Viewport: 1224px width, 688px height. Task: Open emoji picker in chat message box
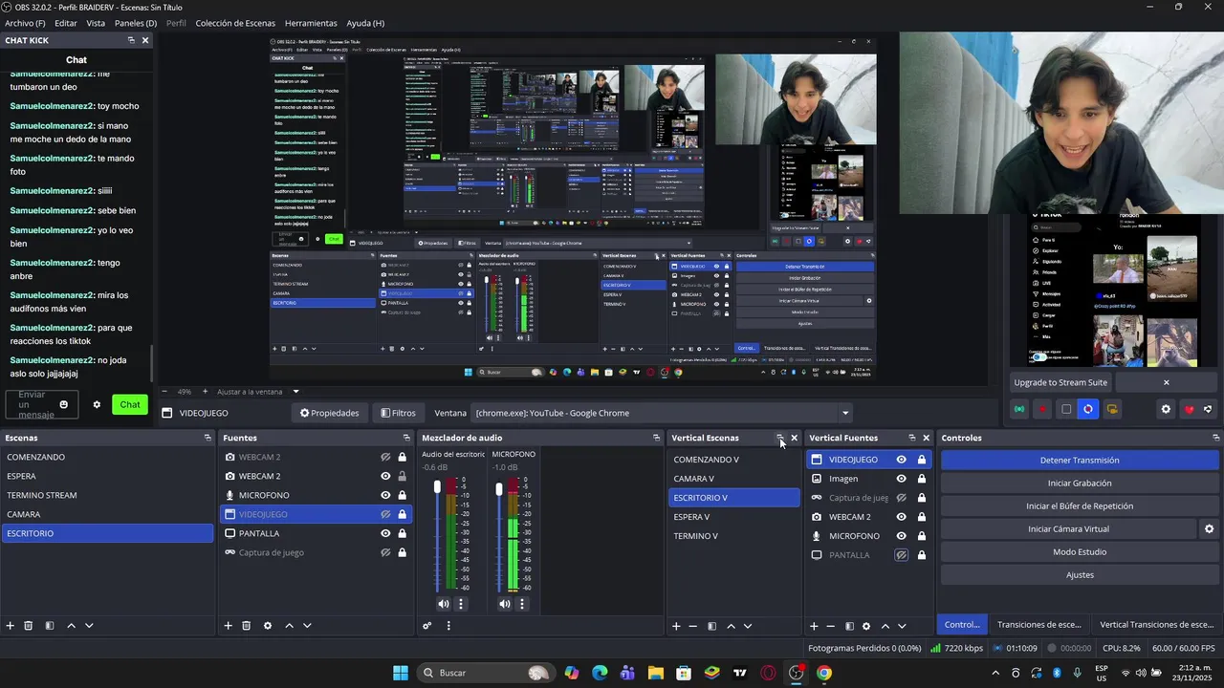pyautogui.click(x=64, y=404)
